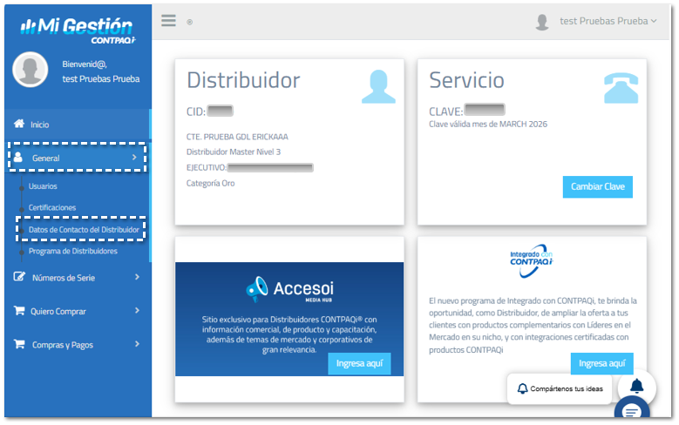Screen dimensions: 679x425
Task: Click the Mi Gestión CONTPAQi logo
Action: click(x=78, y=30)
